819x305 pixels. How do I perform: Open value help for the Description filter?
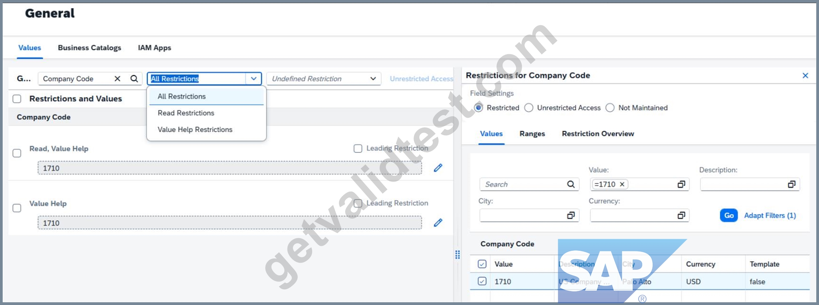(x=792, y=184)
